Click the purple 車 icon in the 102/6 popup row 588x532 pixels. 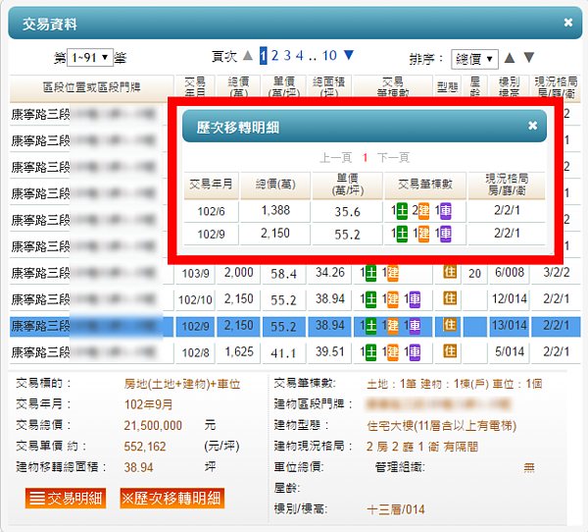(446, 211)
